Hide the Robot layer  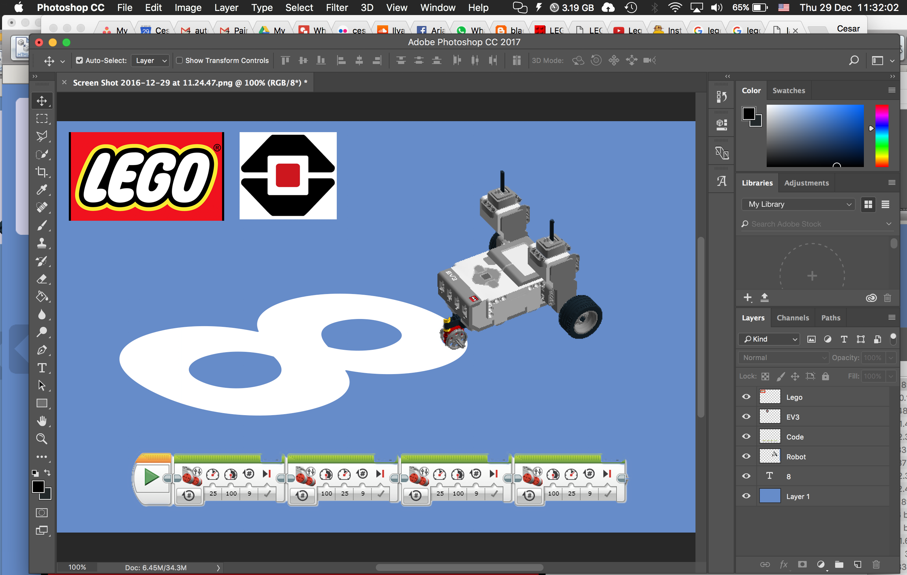(746, 456)
